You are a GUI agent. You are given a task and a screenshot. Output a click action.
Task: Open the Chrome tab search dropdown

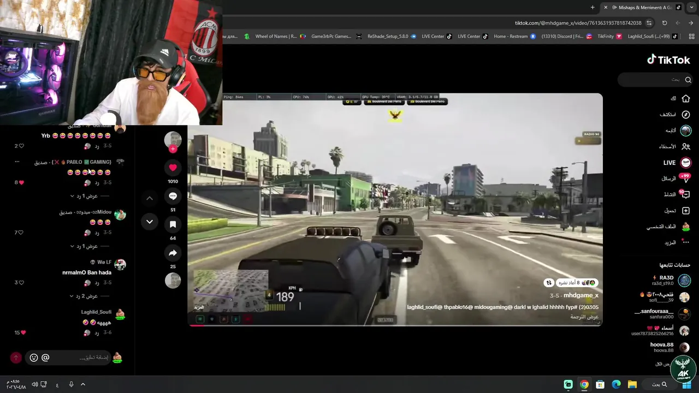(x=692, y=7)
